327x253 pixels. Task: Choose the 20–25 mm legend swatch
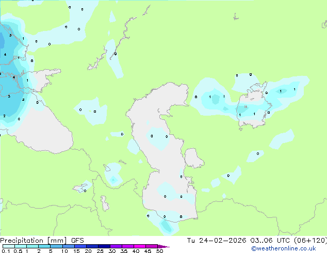click(92, 246)
